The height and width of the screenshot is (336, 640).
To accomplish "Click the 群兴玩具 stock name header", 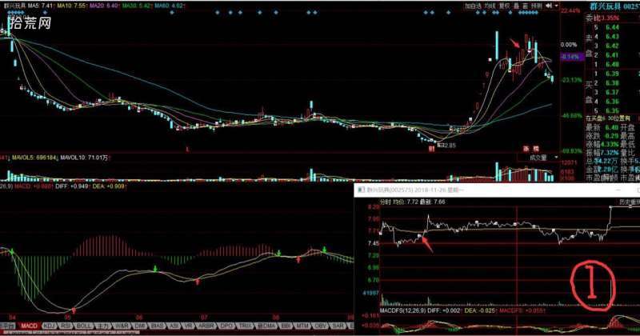I will click(x=606, y=6).
